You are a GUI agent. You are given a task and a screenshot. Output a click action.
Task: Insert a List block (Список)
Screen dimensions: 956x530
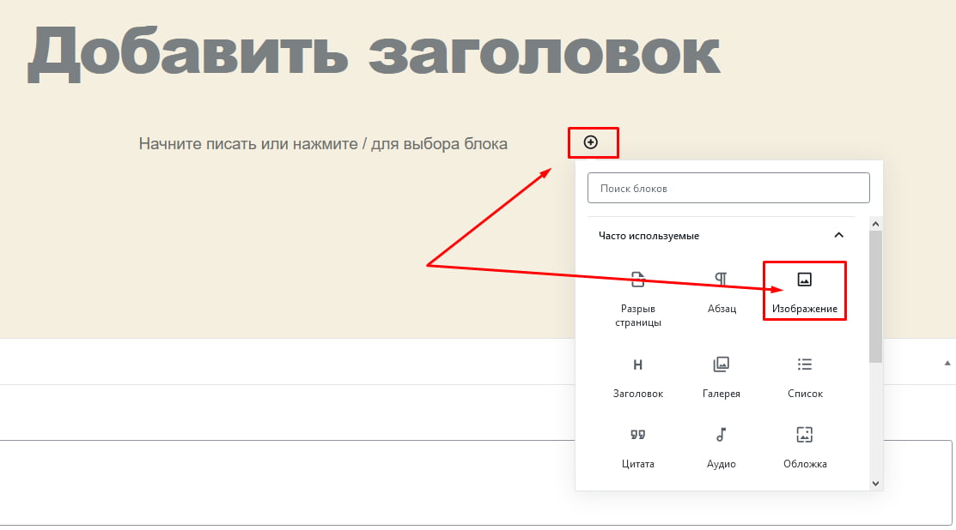coord(805,377)
